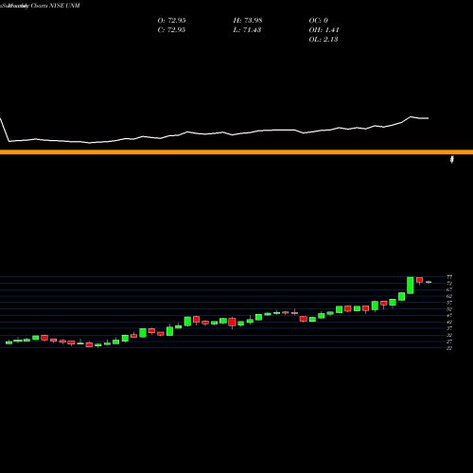Viewport: 473px width, 473px height.
Task: Click the 32 price axis label
Action: click(449, 335)
